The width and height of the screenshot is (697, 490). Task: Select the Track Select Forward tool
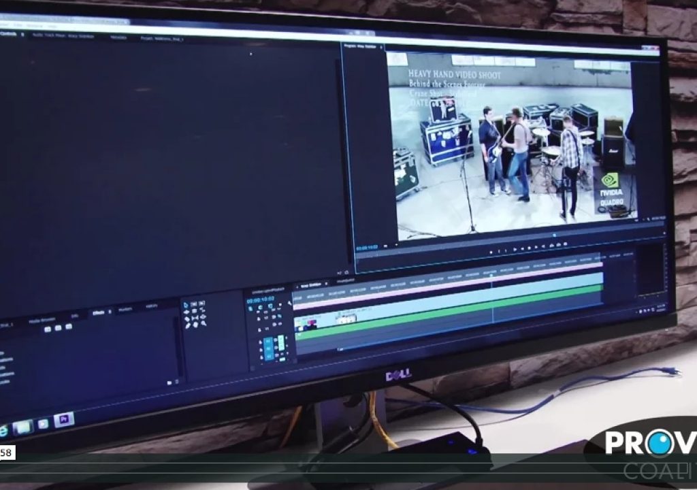click(194, 304)
